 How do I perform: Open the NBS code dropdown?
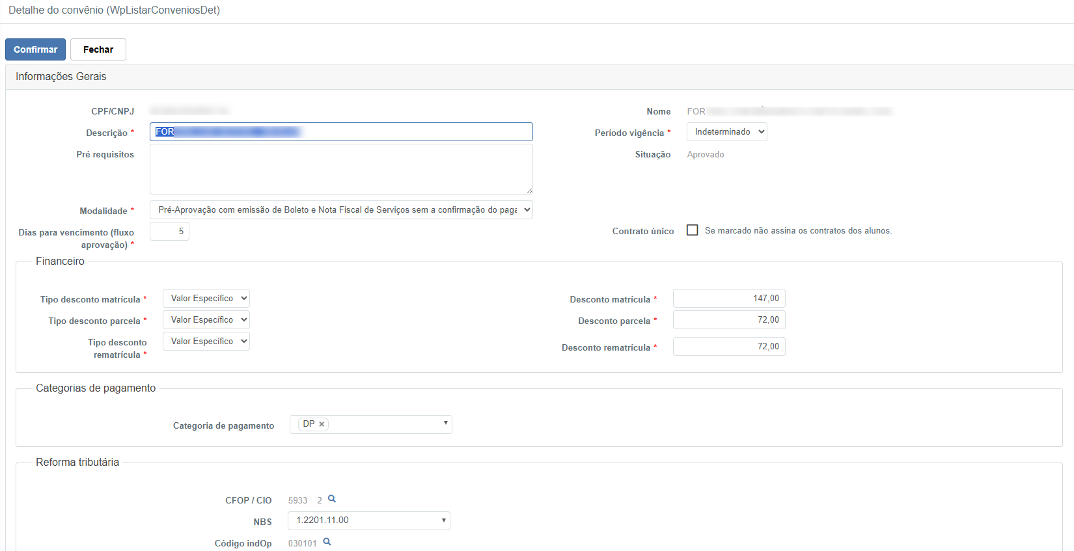(x=368, y=520)
